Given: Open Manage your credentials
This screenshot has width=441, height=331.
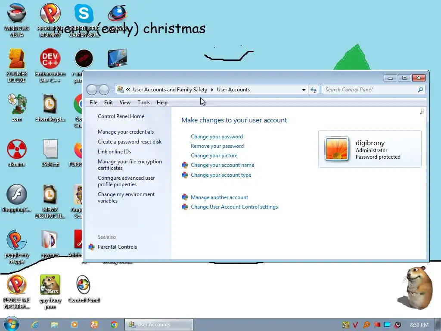Looking at the screenshot, I should [126, 132].
